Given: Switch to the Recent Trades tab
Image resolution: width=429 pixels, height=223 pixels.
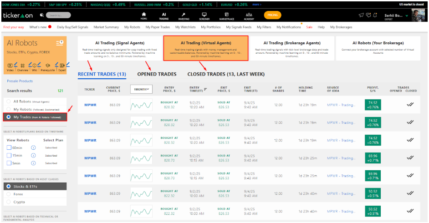Looking at the screenshot, I should point(102,74).
